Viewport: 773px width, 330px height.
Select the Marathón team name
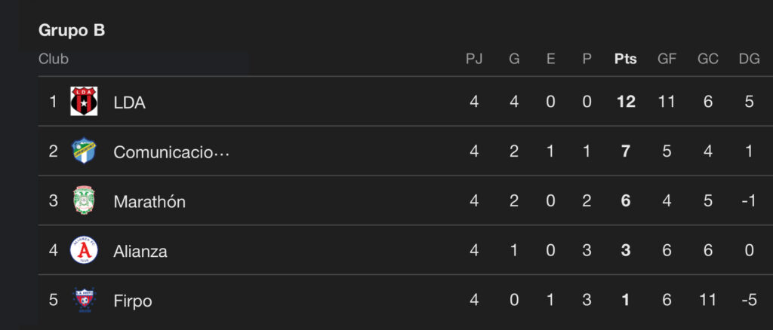tap(149, 202)
